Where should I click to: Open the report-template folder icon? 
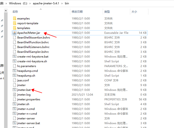coord(14,23)
